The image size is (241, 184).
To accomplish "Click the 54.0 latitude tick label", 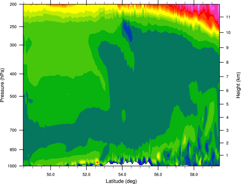I will pyautogui.click(x=122, y=175).
